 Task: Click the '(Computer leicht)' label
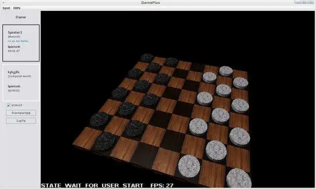20,76
